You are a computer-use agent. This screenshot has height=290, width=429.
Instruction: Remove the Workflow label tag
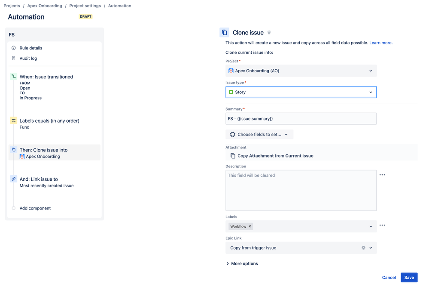[250, 226]
